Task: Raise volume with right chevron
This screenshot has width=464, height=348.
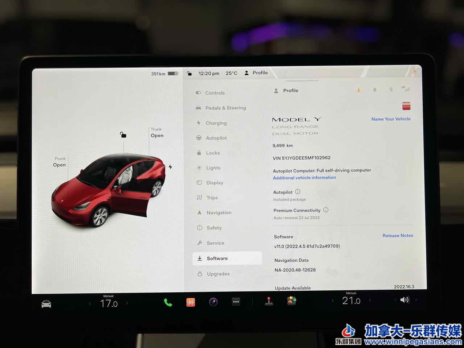Action: coord(416,299)
